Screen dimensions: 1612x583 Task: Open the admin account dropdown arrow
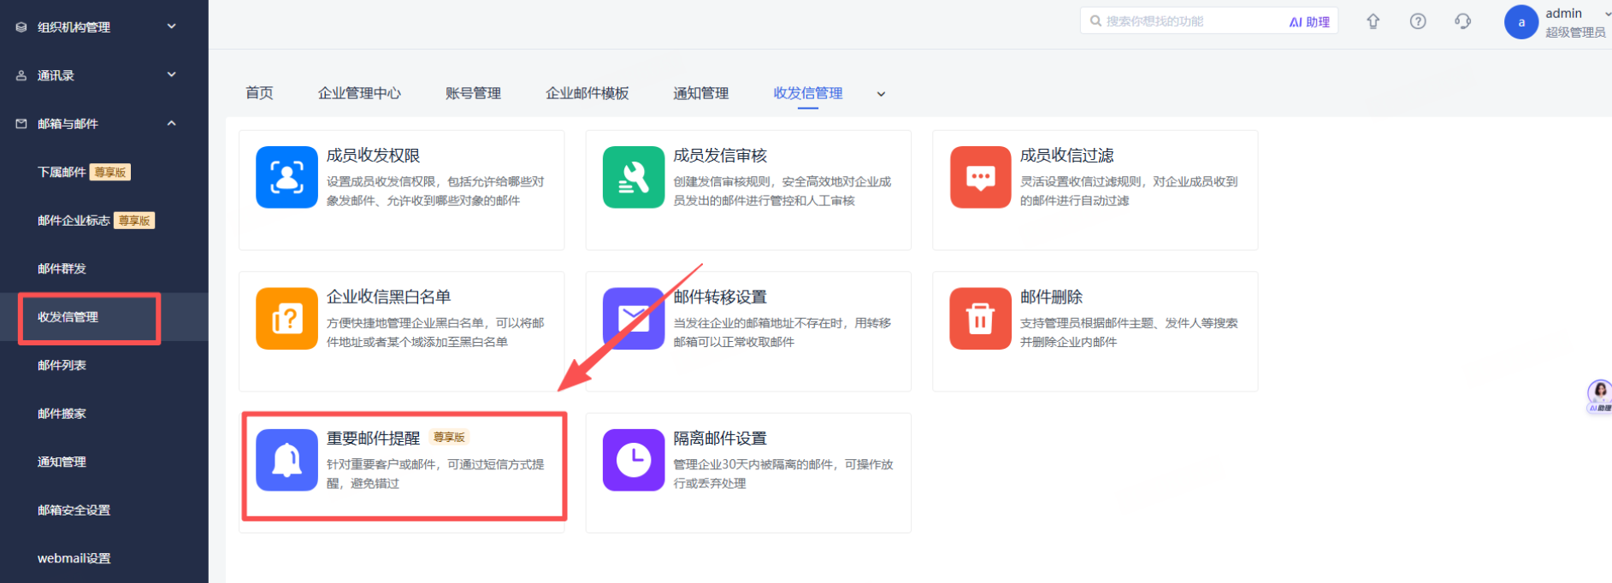1608,14
